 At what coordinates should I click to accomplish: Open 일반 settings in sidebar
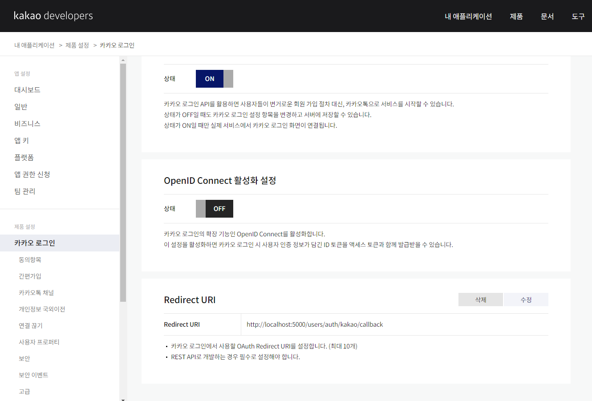(21, 107)
